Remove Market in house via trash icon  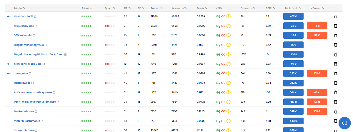(x=336, y=111)
